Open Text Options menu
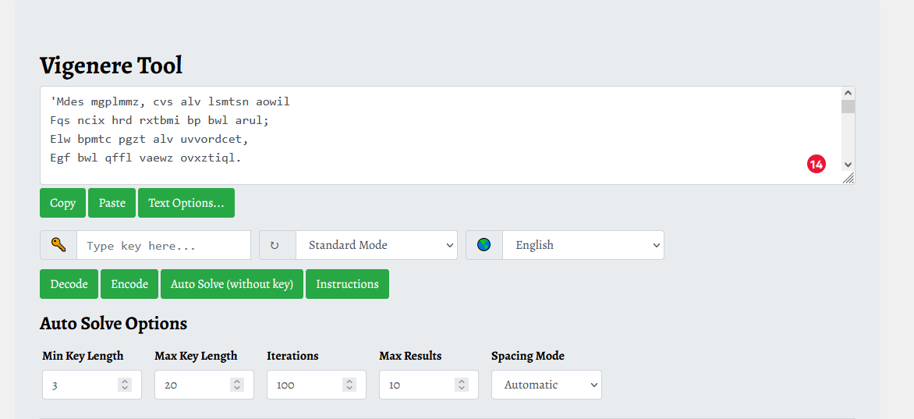914x419 pixels. tap(186, 203)
